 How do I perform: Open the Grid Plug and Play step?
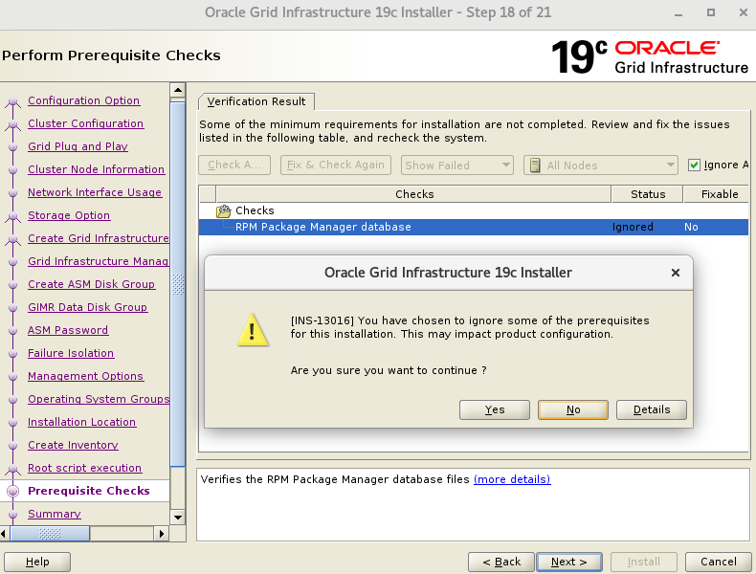[x=78, y=146]
